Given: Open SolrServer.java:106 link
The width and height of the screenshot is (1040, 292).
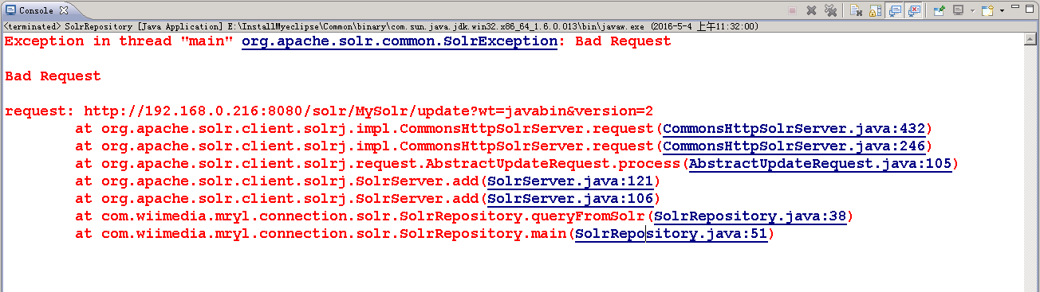Looking at the screenshot, I should tap(569, 198).
